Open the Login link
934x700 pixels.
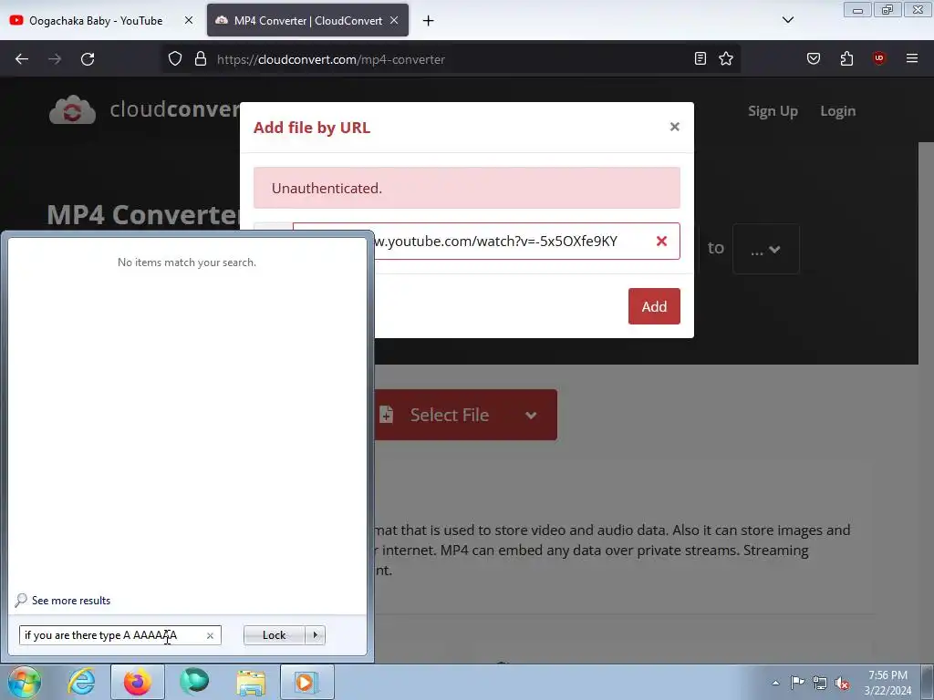[x=837, y=111]
